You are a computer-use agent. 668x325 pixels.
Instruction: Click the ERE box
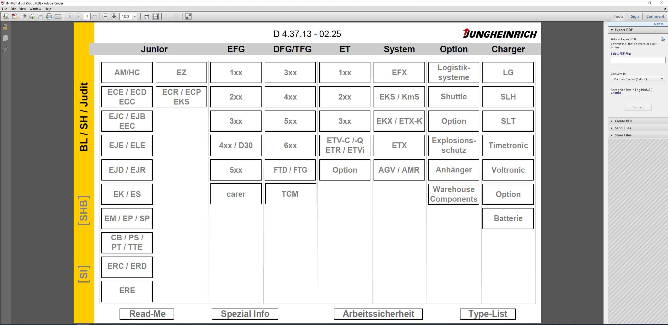click(x=127, y=292)
